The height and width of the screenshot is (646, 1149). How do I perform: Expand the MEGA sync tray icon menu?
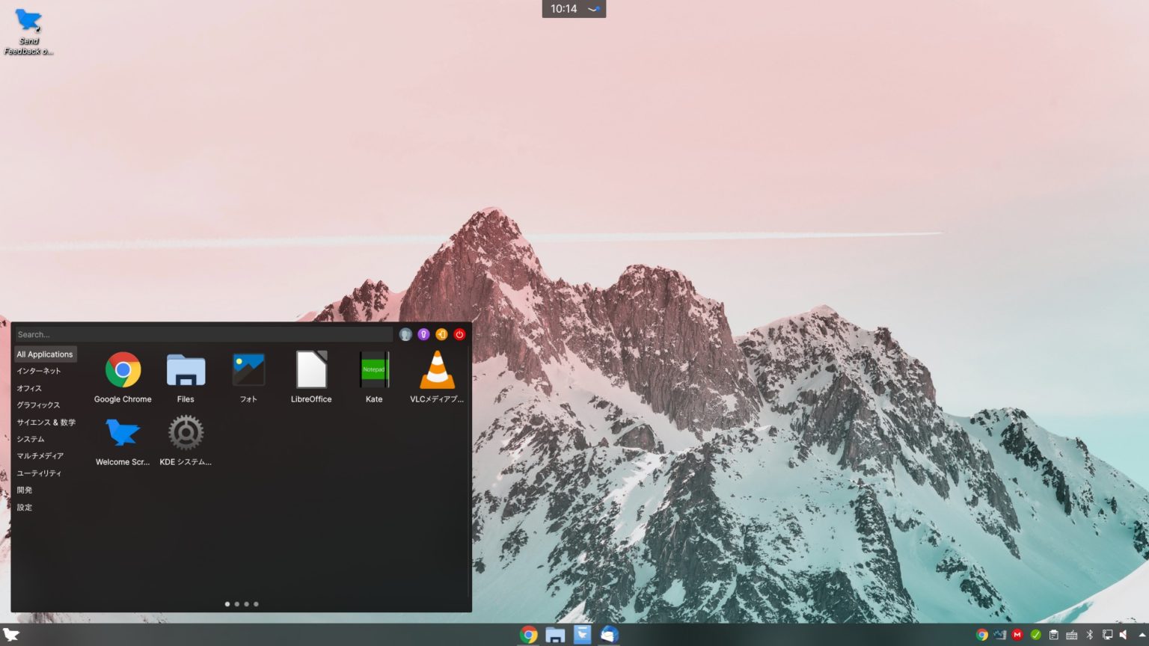(1017, 635)
